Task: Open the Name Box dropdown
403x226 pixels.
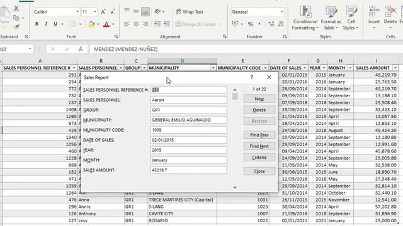Action: click(x=30, y=49)
